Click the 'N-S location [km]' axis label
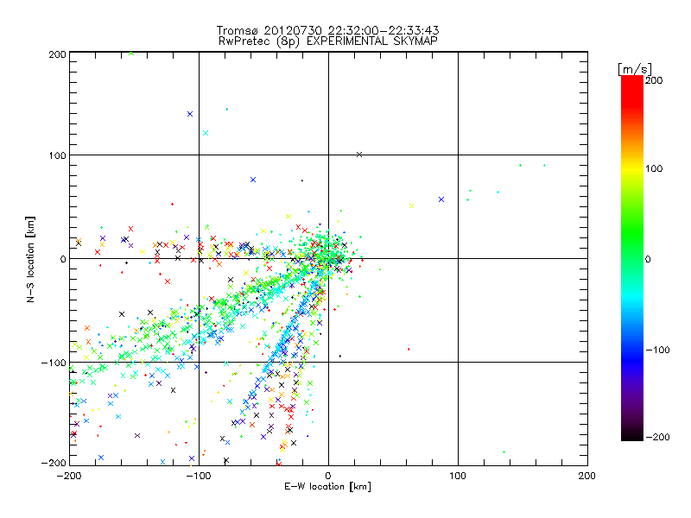This screenshot has width=691, height=518. coord(30,259)
